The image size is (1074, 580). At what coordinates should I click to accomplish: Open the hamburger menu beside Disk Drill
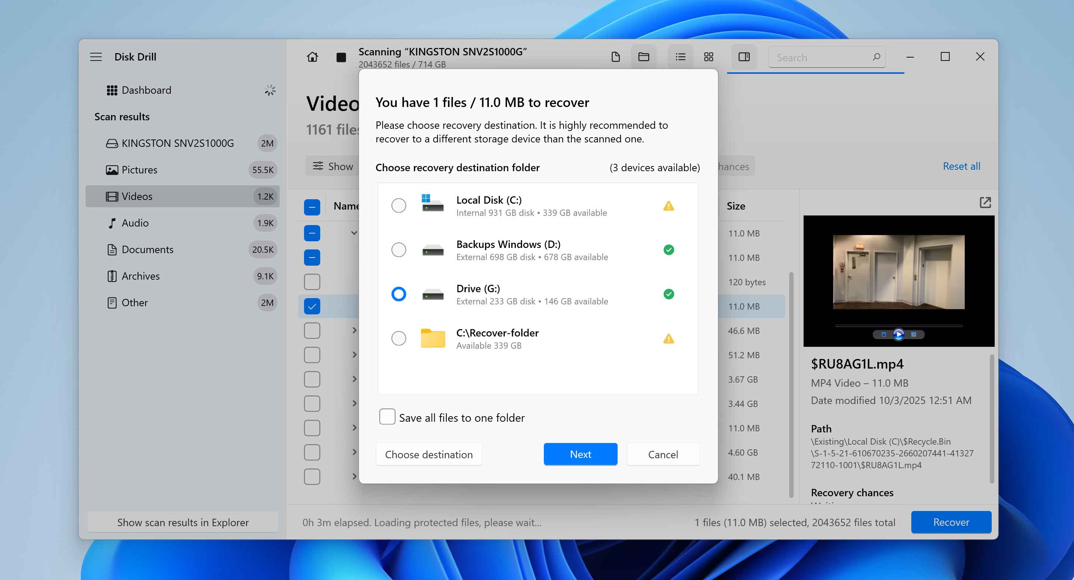tap(96, 57)
